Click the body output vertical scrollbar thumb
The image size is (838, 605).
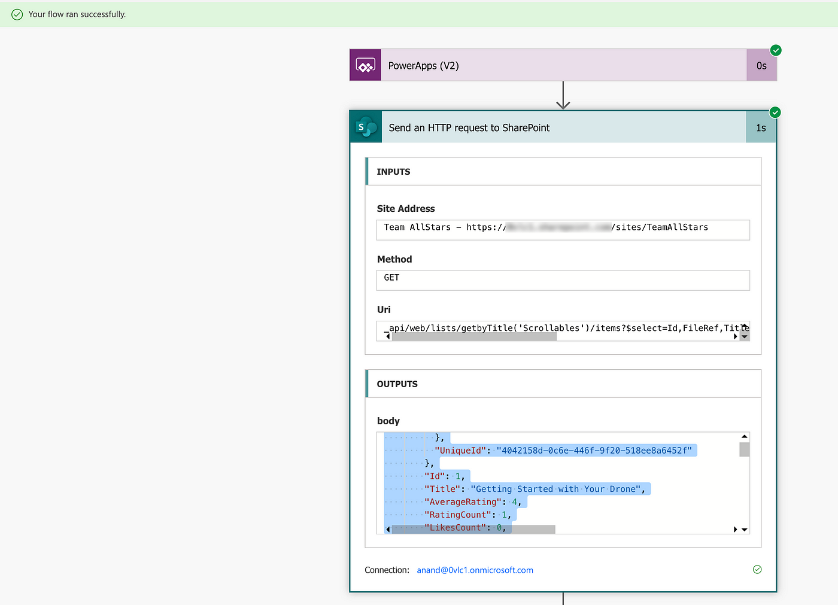point(745,449)
